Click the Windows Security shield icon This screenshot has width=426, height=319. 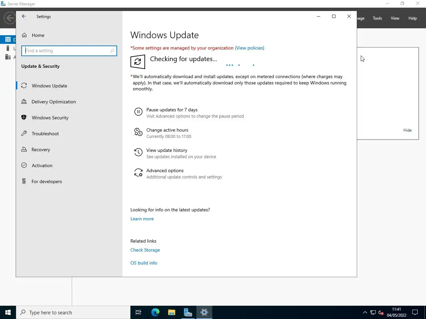coord(24,117)
